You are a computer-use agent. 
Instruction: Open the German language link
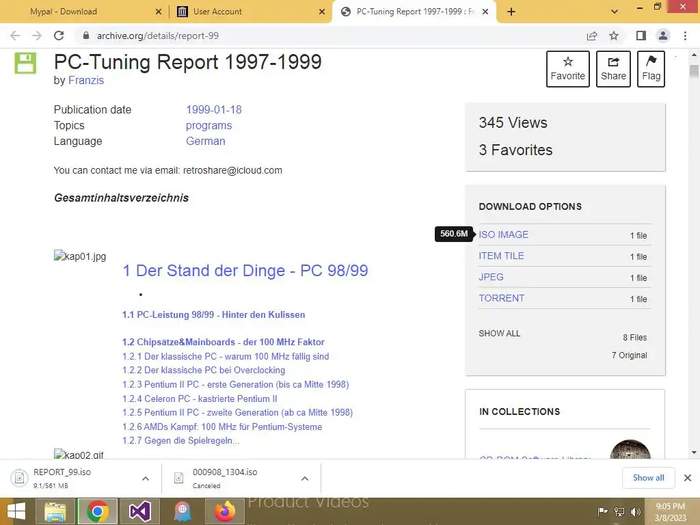[205, 141]
